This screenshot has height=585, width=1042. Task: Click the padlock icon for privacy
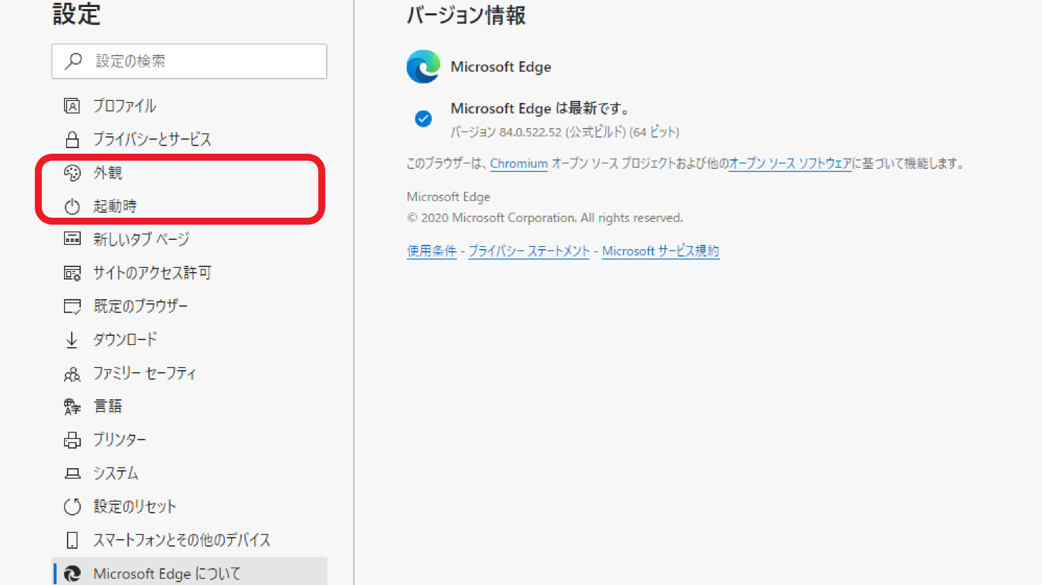pyautogui.click(x=72, y=140)
